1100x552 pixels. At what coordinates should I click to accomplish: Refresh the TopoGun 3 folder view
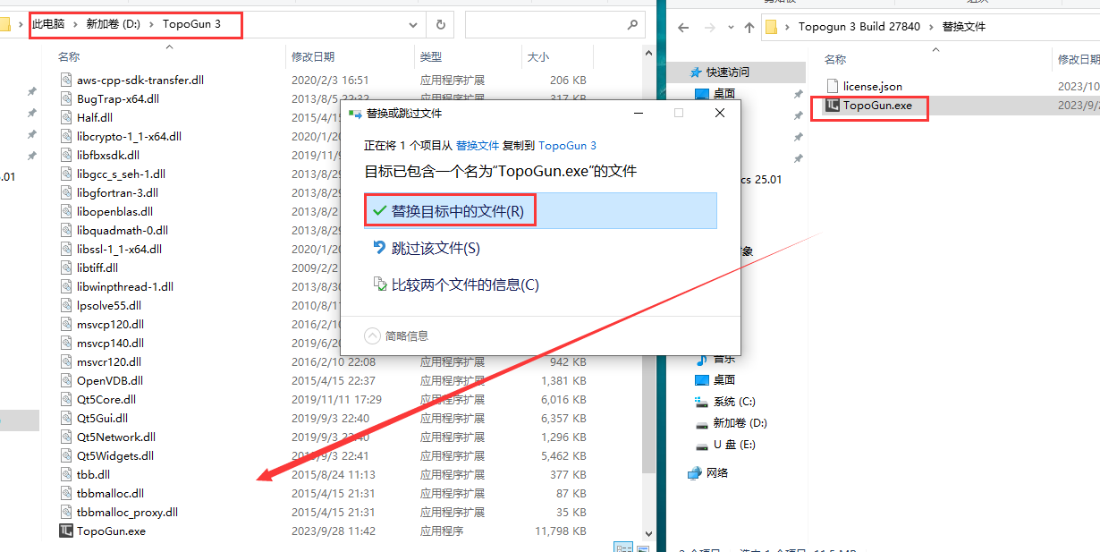441,25
